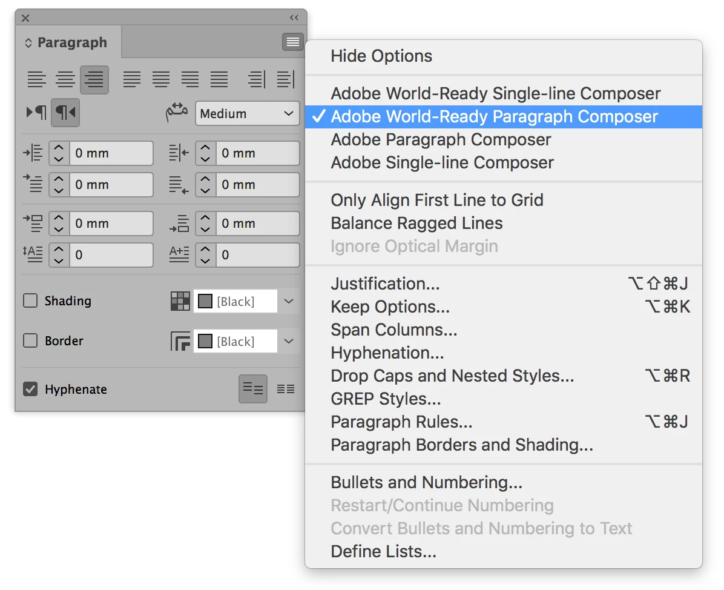The image size is (724, 590).
Task: Open the Medium kashida dropdown
Action: tap(248, 113)
